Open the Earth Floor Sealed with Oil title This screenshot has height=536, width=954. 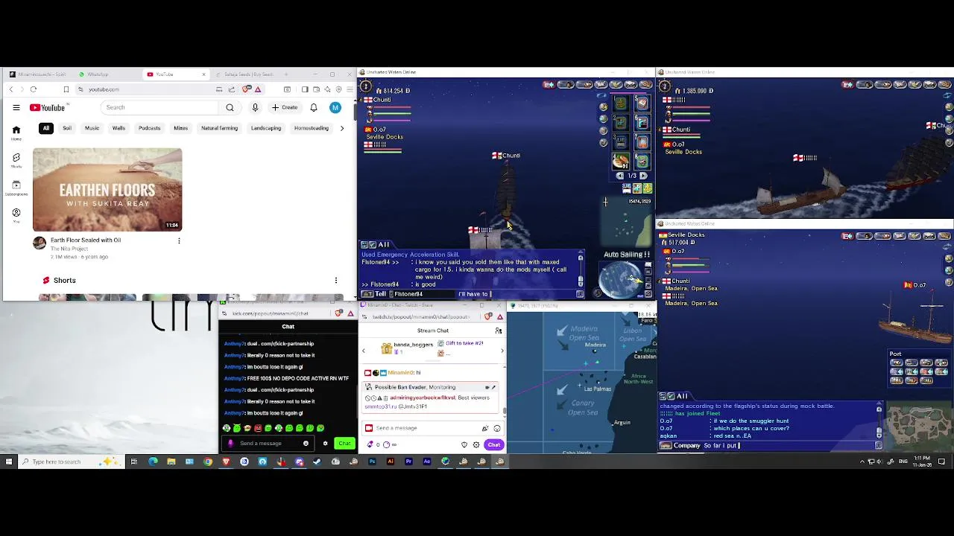(86, 240)
